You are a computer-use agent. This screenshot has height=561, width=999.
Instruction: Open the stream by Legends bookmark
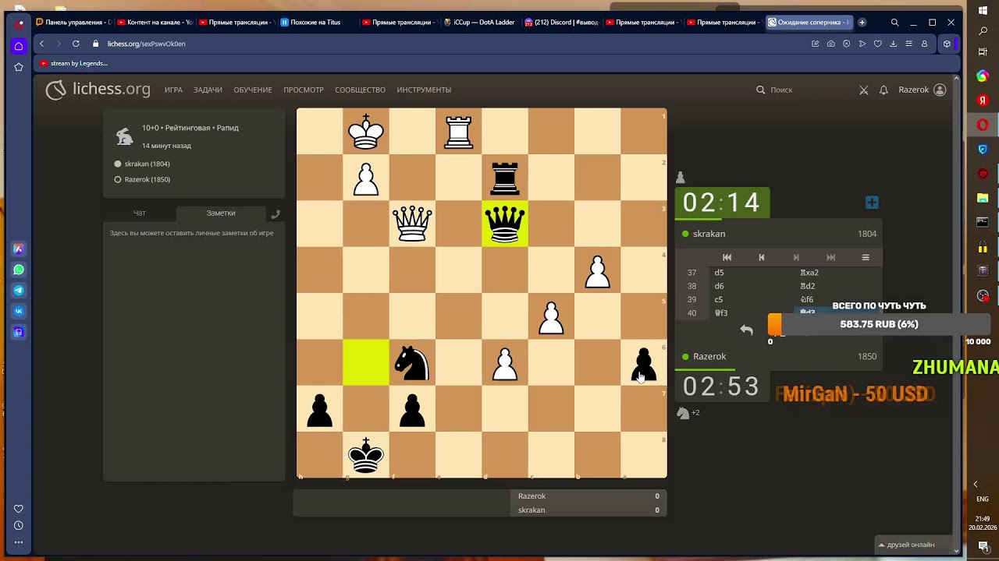tap(74, 63)
